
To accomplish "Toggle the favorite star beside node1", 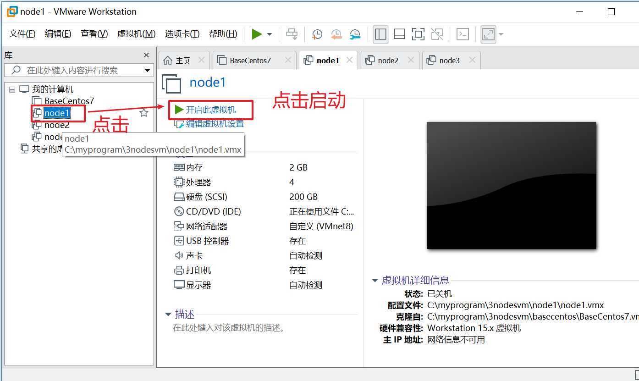I will coord(144,113).
